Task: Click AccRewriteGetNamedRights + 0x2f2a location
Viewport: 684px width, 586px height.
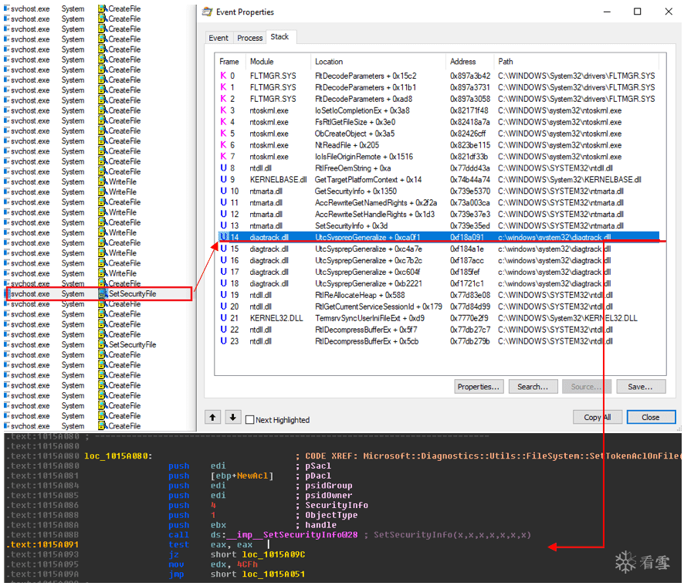Action: tap(376, 203)
